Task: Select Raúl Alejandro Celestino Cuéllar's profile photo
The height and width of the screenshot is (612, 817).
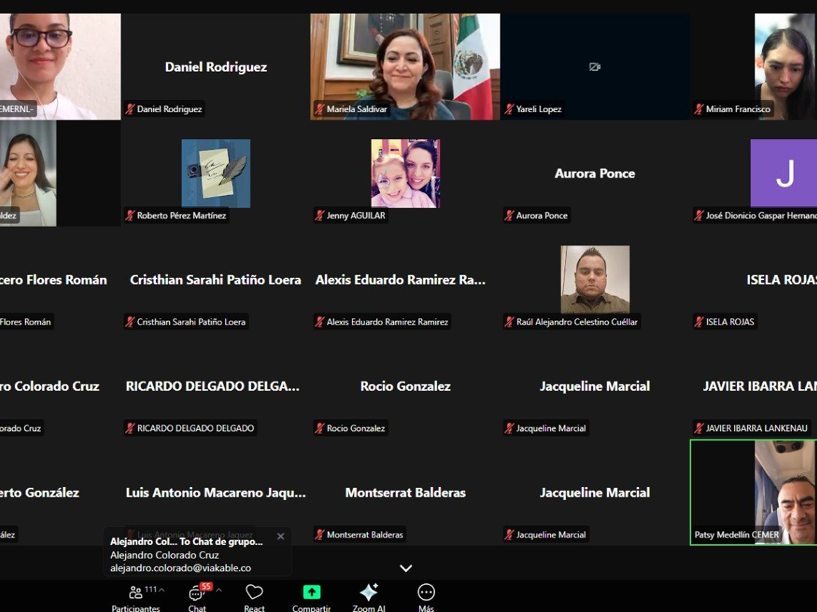Action: [595, 280]
